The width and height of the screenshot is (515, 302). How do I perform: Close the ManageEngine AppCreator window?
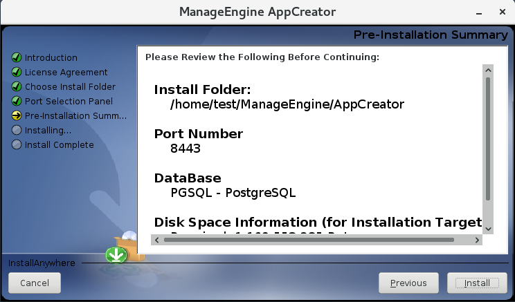(x=502, y=12)
